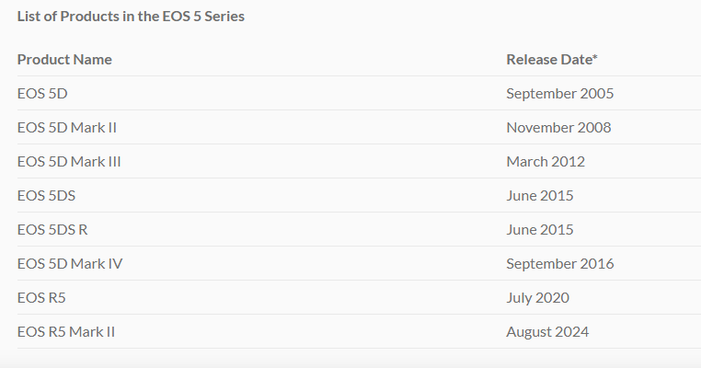Click the August 2024 release date

[x=547, y=331]
